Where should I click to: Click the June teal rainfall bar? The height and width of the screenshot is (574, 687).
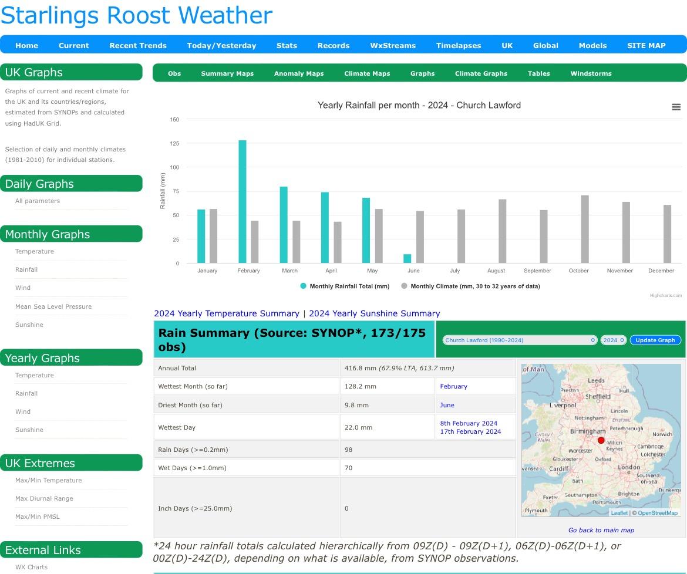(x=407, y=259)
